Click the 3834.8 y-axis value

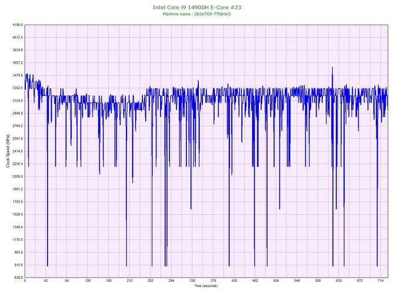point(18,50)
